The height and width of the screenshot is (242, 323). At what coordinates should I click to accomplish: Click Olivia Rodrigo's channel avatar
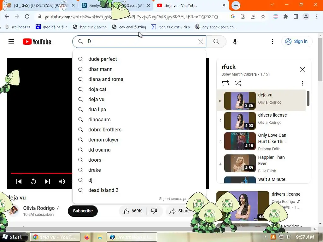13,211
